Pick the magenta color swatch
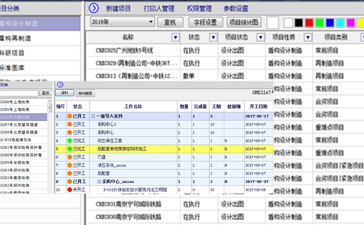The image size is (364, 225). click(x=351, y=23)
